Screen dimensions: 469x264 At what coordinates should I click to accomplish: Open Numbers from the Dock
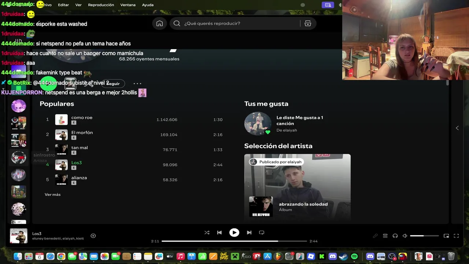click(x=202, y=256)
